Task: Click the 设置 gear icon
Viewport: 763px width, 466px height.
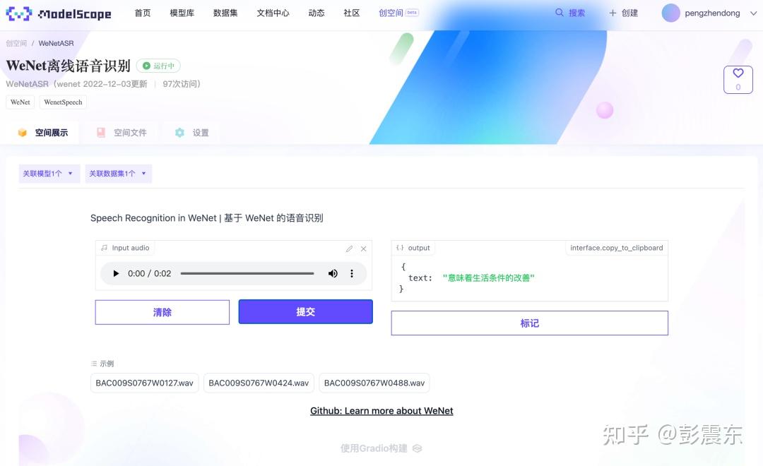Action: (x=179, y=132)
